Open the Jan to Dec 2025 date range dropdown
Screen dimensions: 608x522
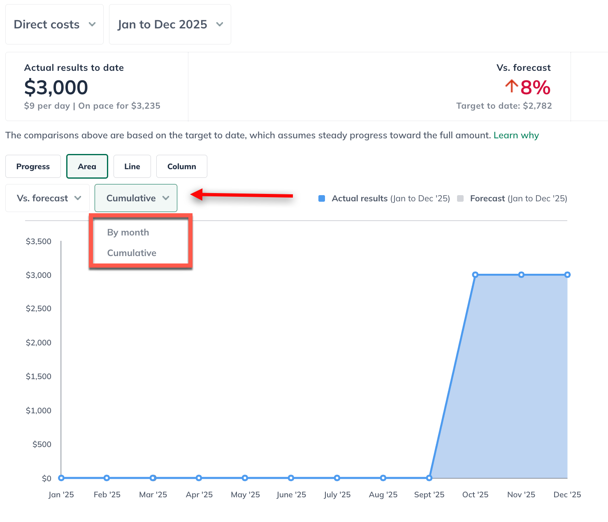pos(170,25)
